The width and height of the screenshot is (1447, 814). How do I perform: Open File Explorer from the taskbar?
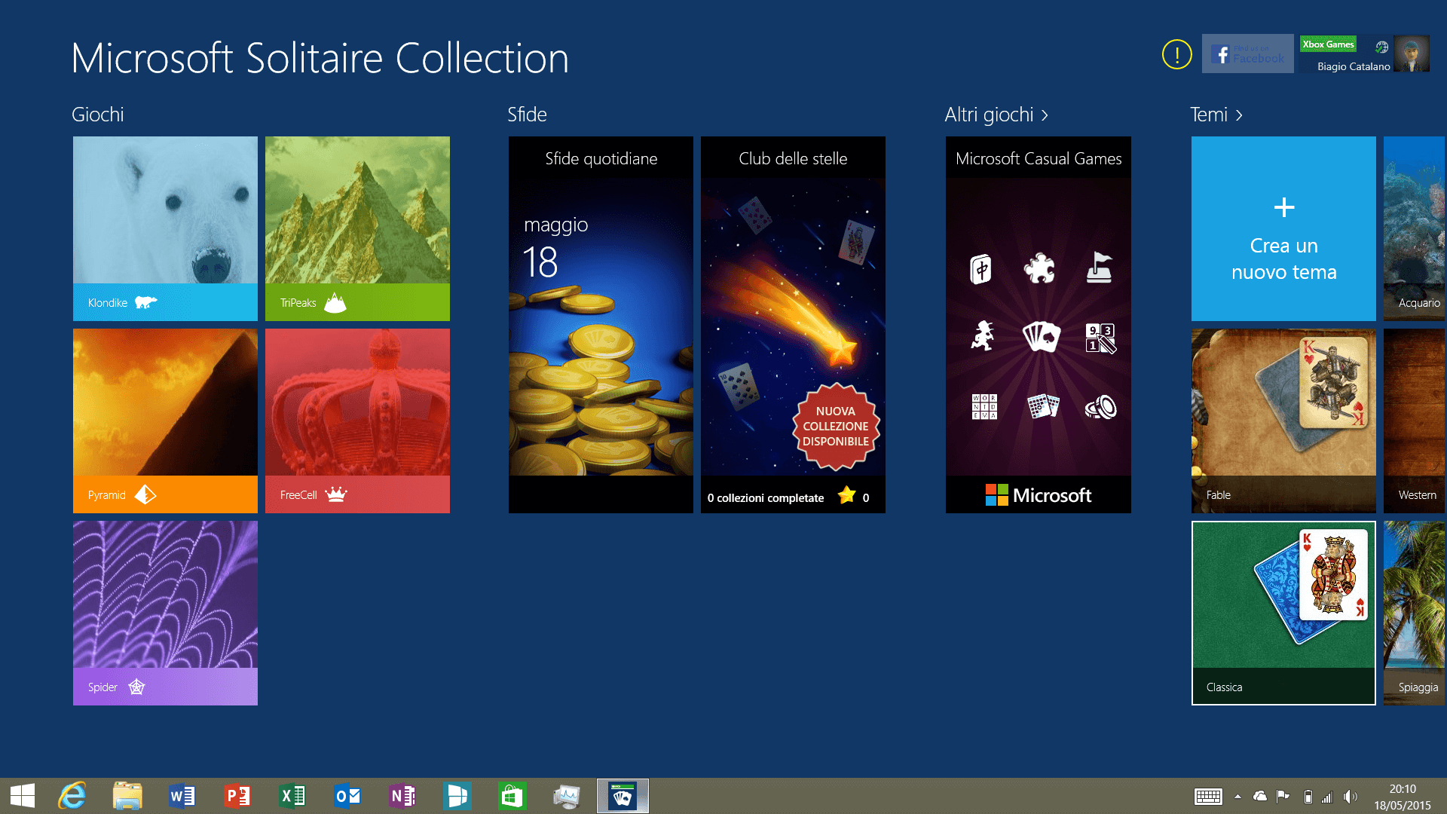(127, 796)
